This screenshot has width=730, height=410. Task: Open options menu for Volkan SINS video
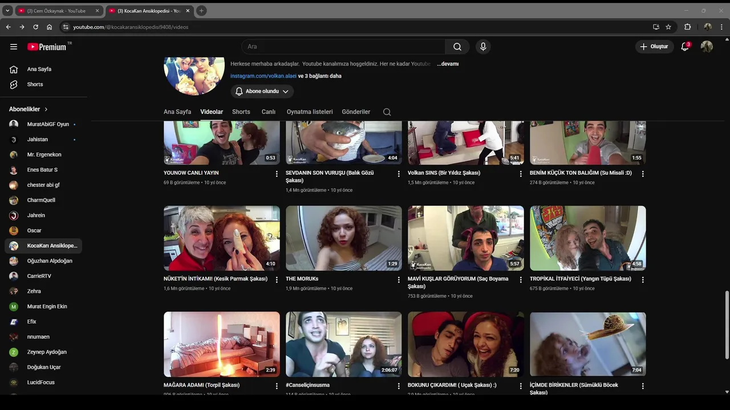(521, 174)
